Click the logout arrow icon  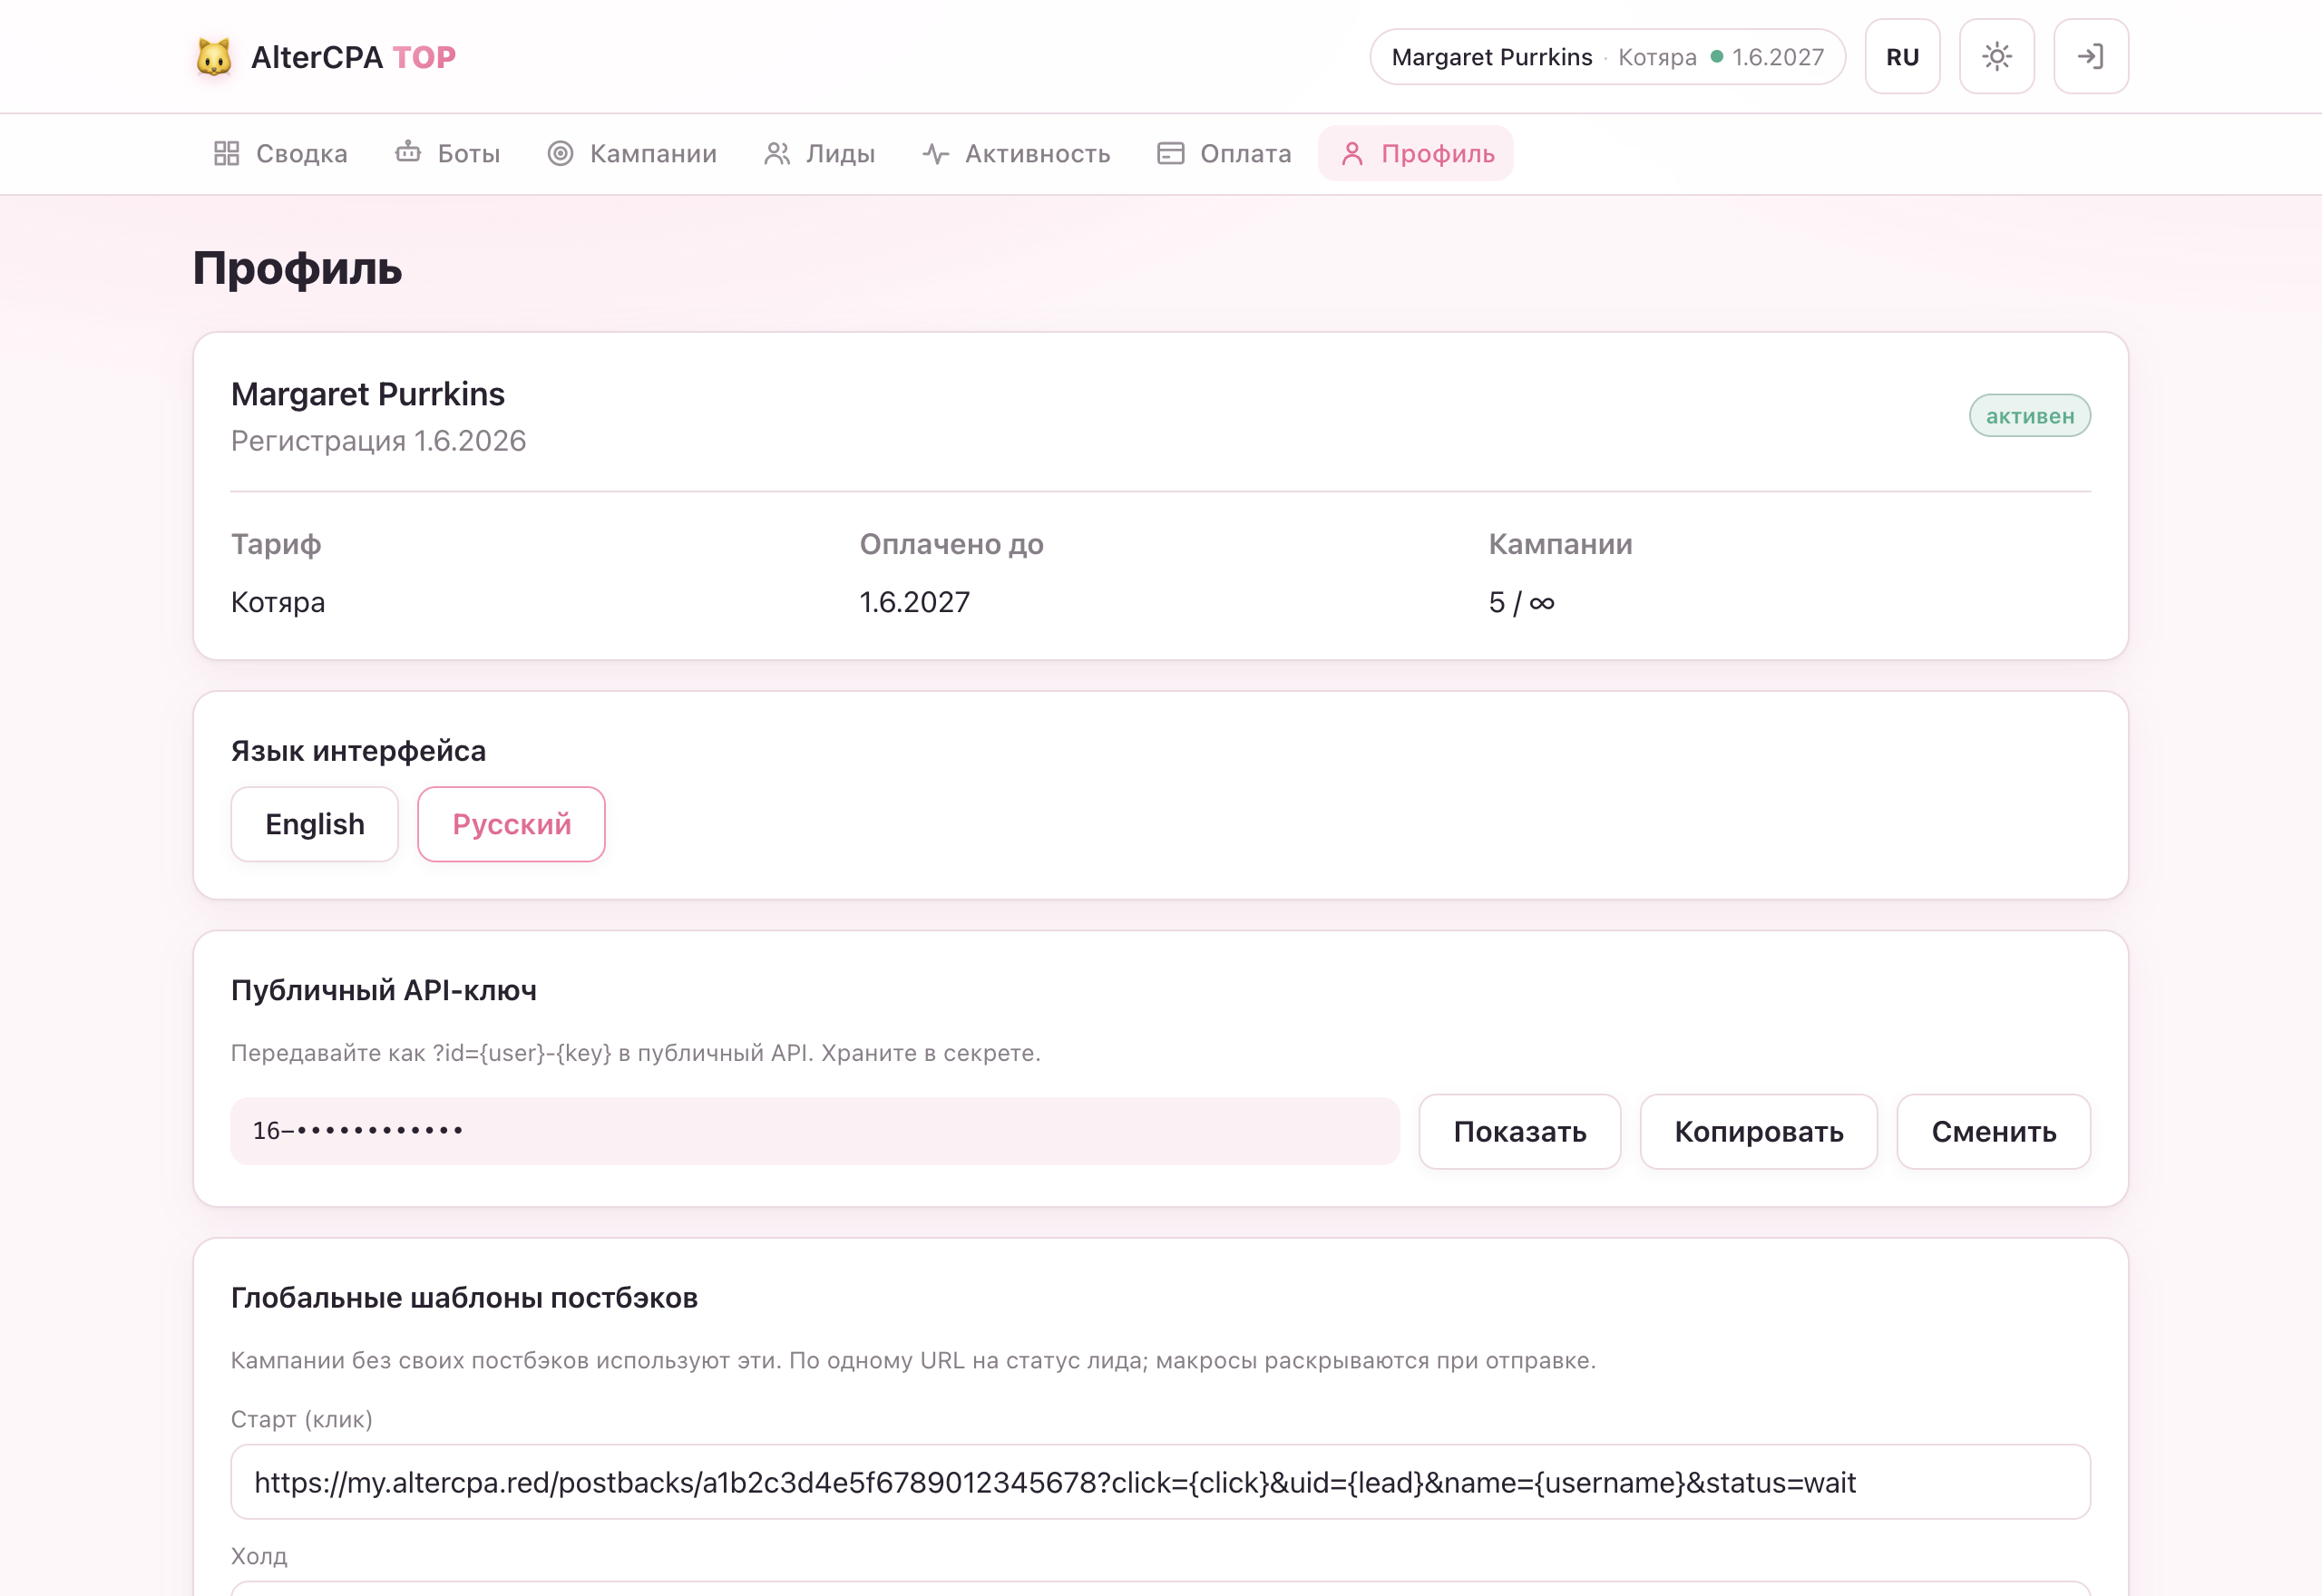pos(2090,56)
